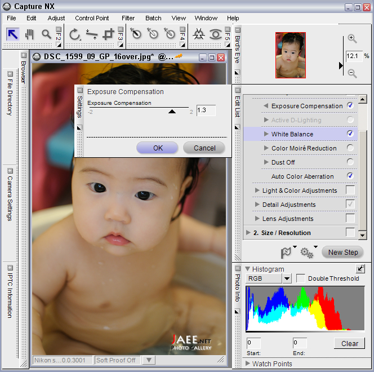Viewport: 374px width, 372px height.
Task: Toggle the White Balance checkbox
Action: pyautogui.click(x=350, y=134)
